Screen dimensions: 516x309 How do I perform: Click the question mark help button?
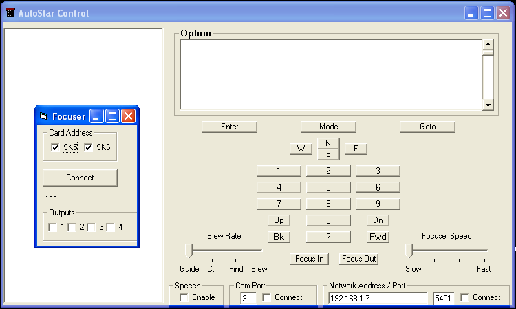point(328,237)
